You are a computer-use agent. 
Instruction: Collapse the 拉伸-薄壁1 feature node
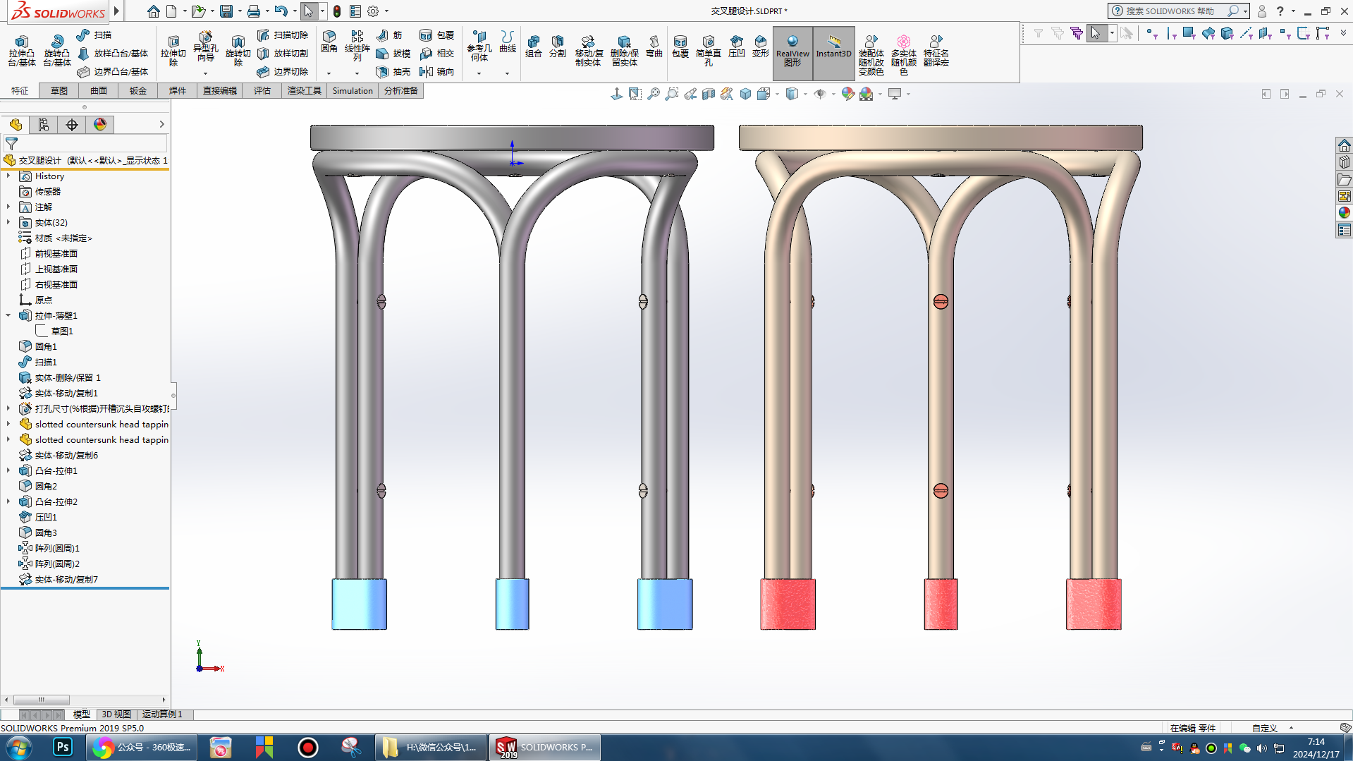(8, 316)
